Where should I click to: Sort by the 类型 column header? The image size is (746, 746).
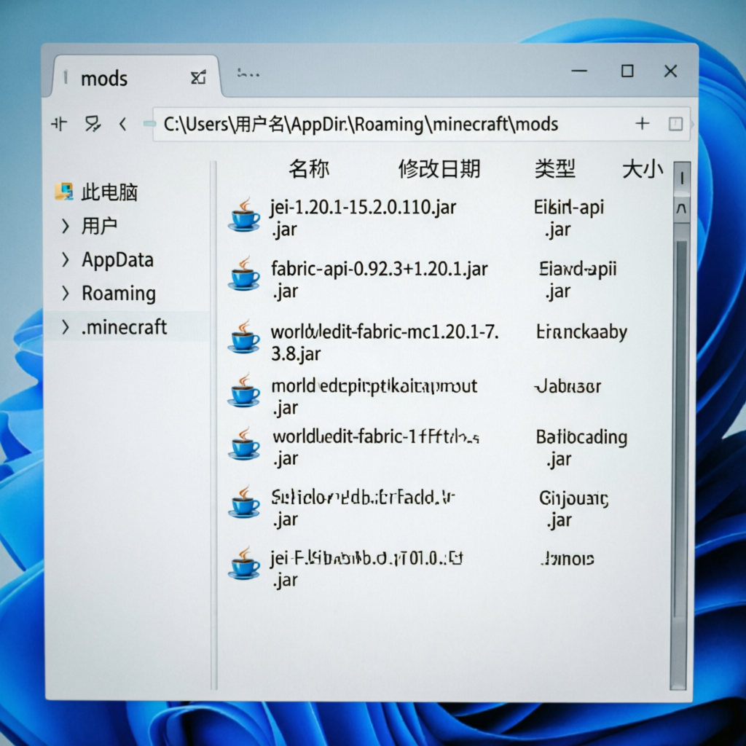tap(554, 169)
